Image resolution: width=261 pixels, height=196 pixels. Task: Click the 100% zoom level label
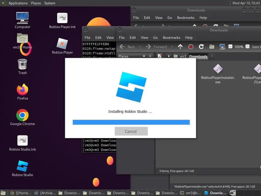[239, 47]
